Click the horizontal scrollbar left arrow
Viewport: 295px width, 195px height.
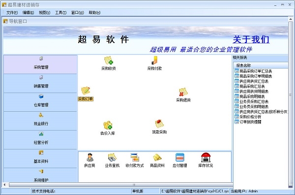pyautogui.click(x=4, y=185)
